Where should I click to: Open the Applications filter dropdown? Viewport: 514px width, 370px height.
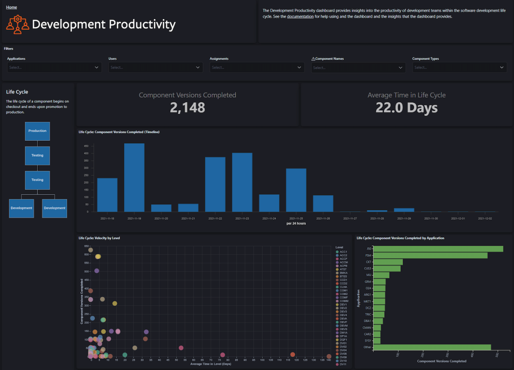(x=54, y=67)
